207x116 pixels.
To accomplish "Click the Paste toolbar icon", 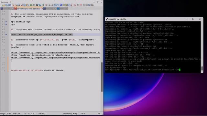I will pyautogui.click(x=27, y=5).
